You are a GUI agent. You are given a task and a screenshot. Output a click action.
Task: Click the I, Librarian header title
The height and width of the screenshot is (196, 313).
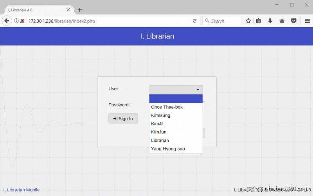pos(157,36)
